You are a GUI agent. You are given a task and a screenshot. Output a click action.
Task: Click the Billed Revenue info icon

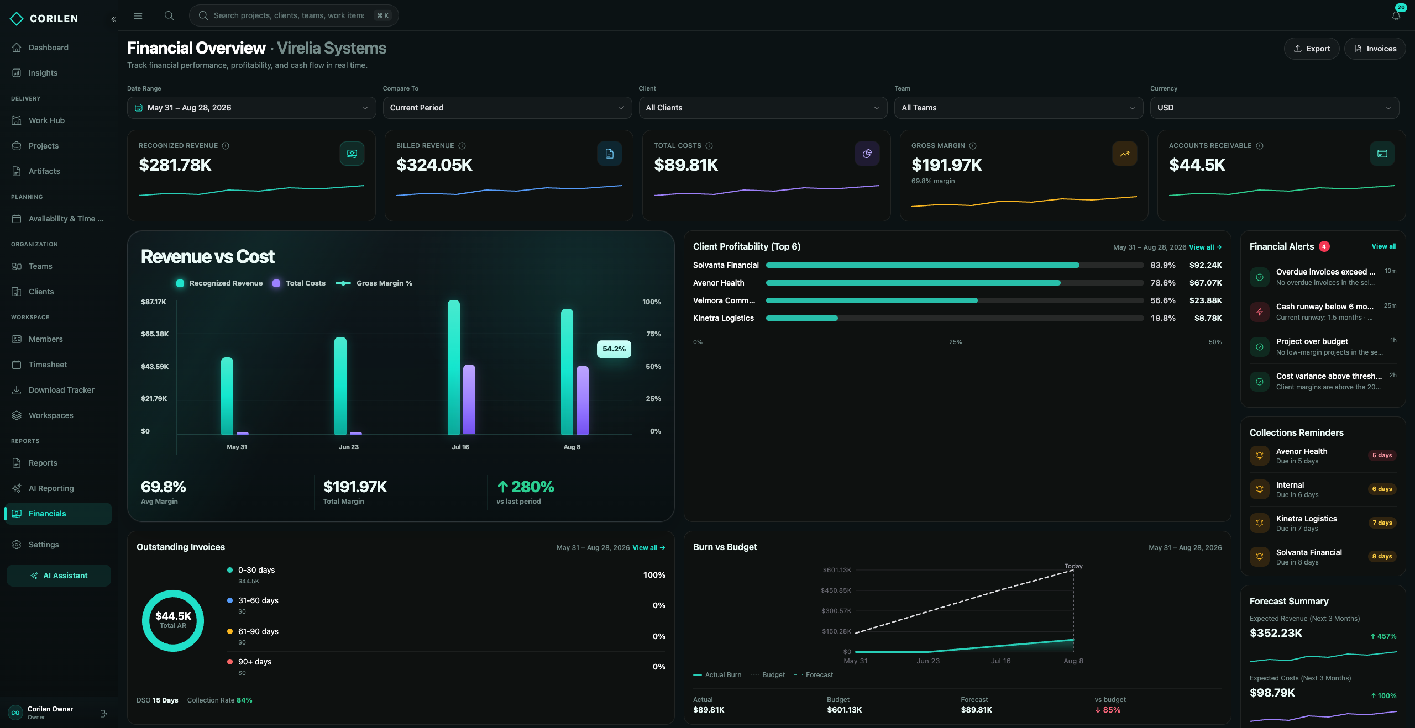click(x=462, y=146)
